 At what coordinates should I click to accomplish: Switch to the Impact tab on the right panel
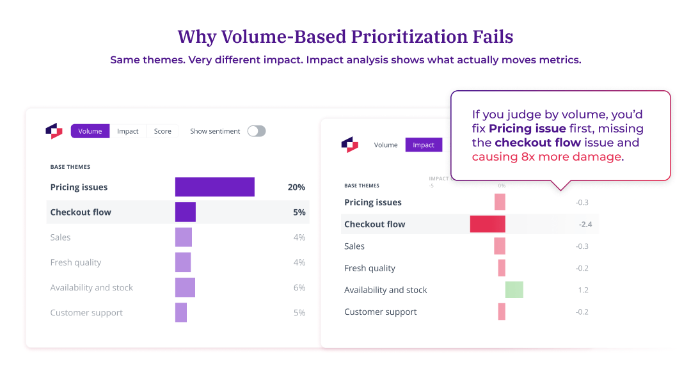tap(424, 145)
